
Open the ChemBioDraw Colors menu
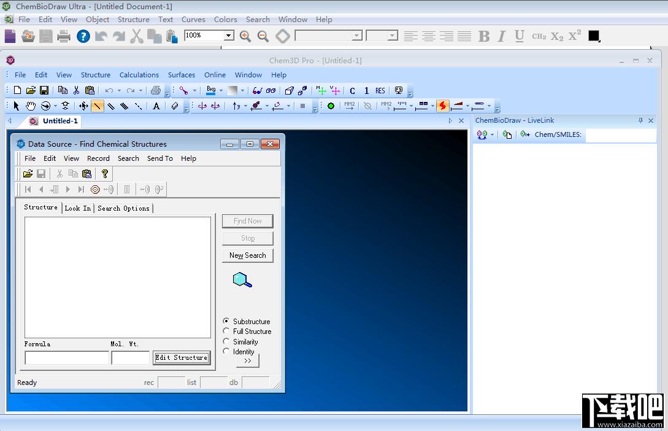click(x=225, y=20)
